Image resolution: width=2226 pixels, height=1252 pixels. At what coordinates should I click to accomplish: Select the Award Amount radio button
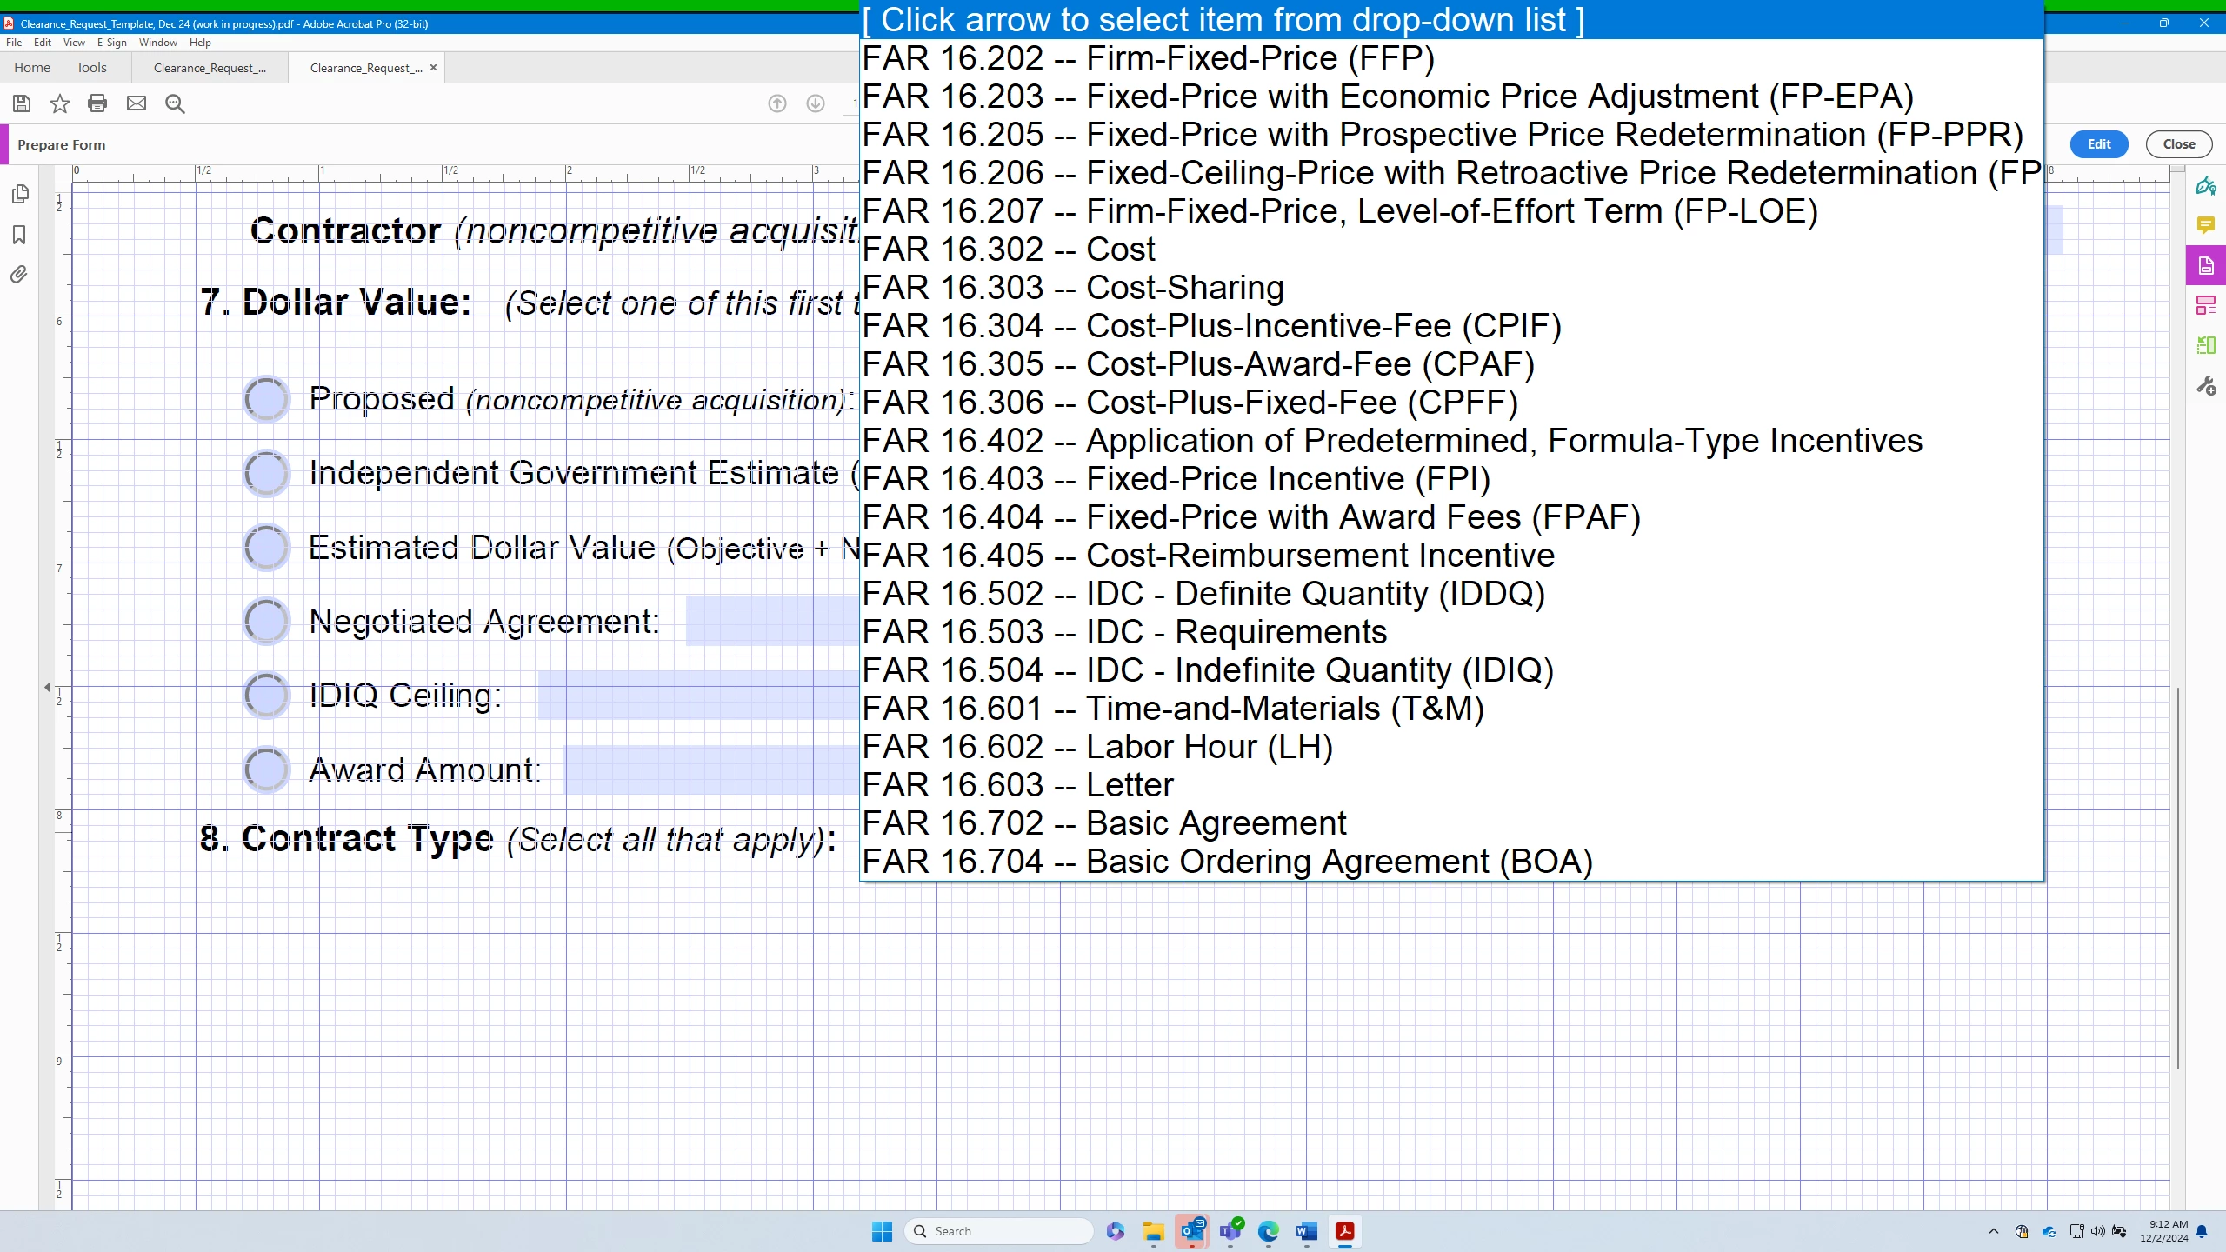point(266,769)
